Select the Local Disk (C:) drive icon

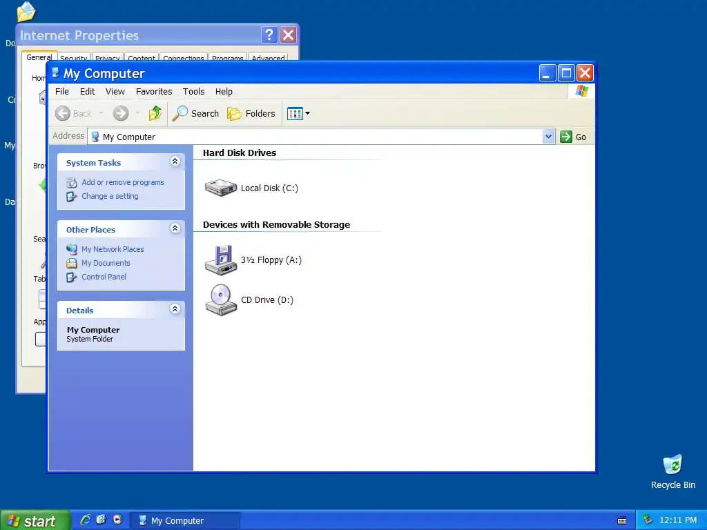220,188
